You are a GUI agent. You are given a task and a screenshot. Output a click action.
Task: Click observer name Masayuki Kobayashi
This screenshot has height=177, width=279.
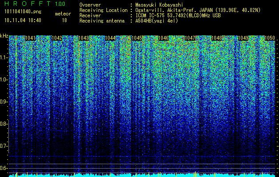159,5
